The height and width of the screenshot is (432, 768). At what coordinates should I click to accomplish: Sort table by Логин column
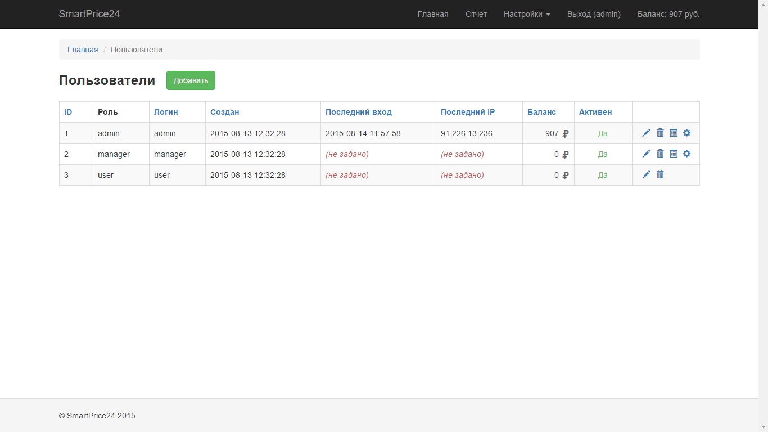[x=166, y=112]
